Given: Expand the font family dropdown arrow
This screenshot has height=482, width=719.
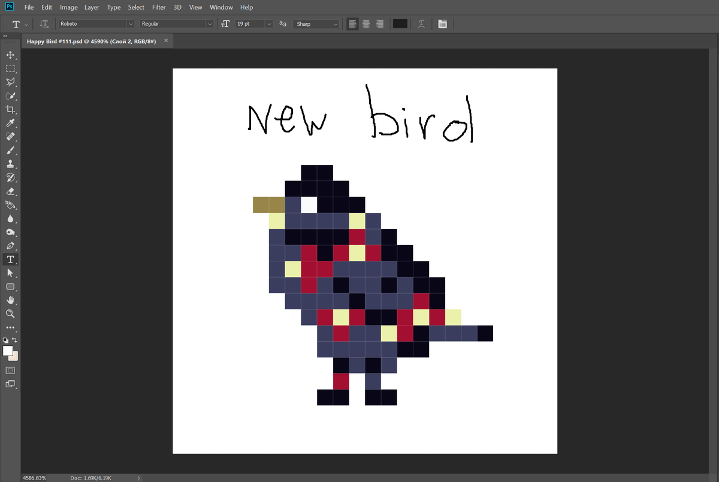Looking at the screenshot, I should click(131, 24).
